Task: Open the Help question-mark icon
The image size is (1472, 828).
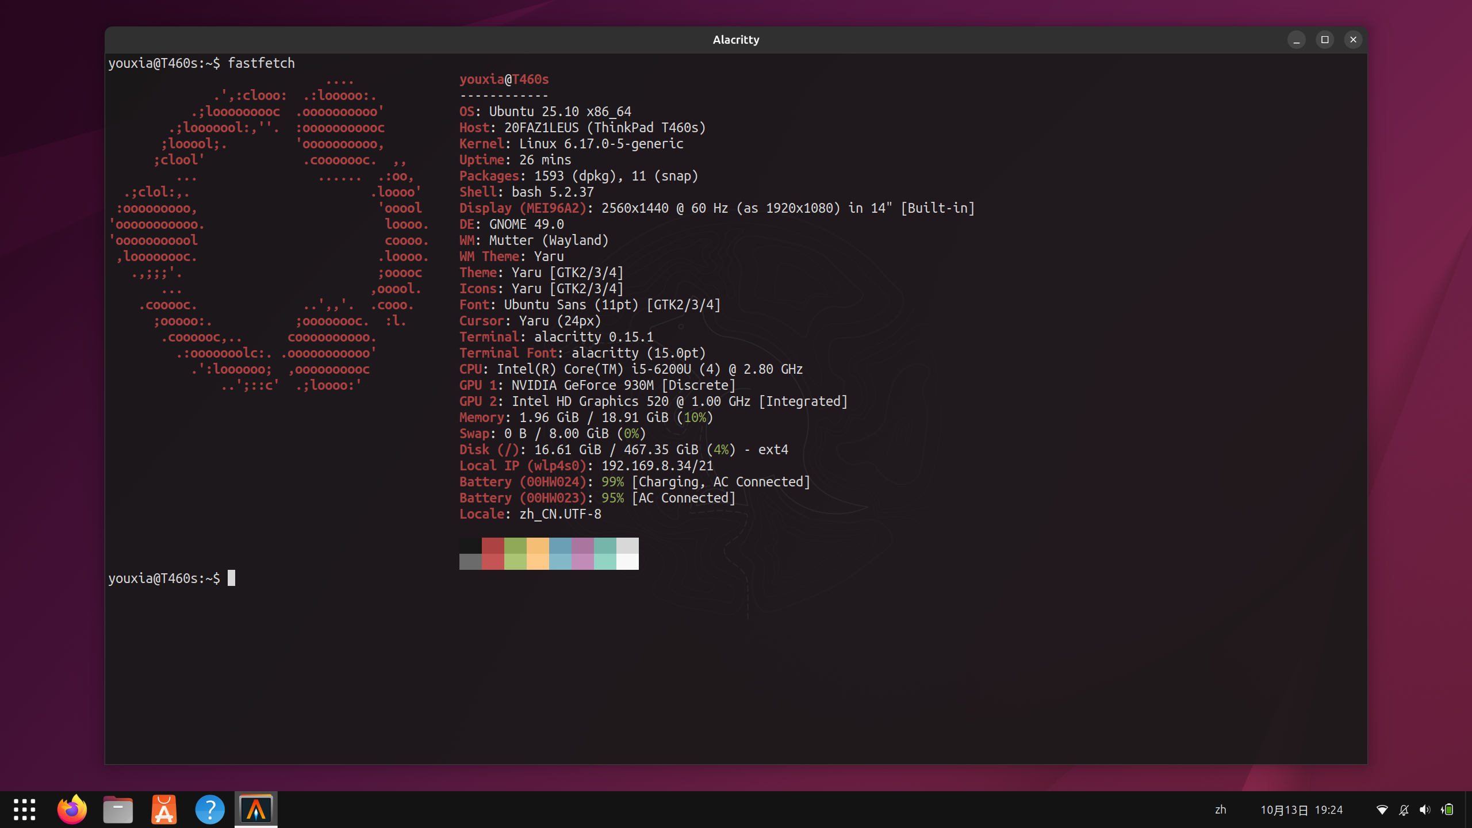Action: pos(210,810)
